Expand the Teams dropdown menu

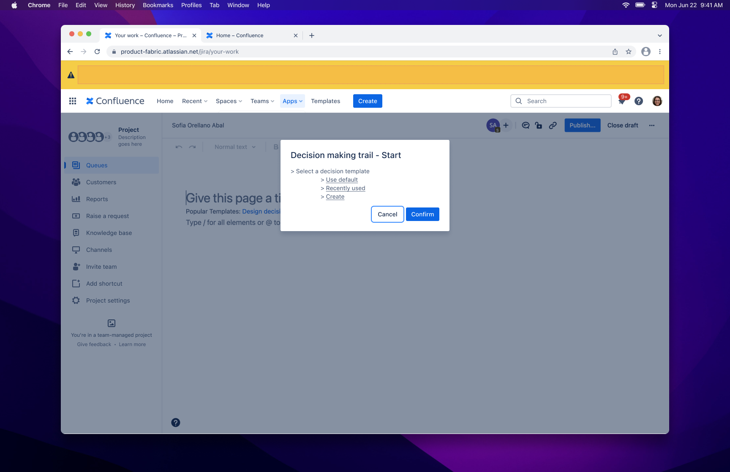click(x=262, y=101)
